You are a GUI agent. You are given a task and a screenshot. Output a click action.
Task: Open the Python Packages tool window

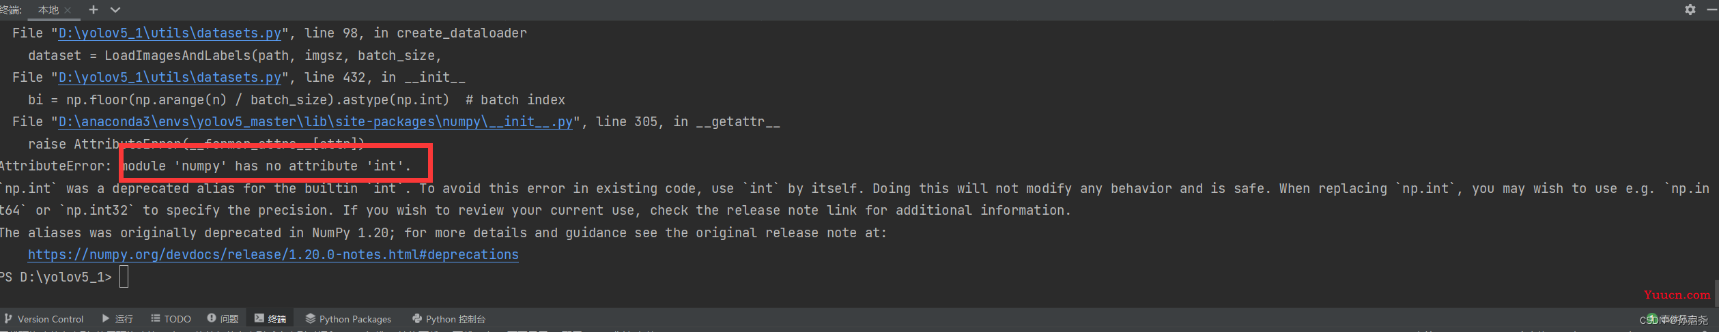point(348,318)
